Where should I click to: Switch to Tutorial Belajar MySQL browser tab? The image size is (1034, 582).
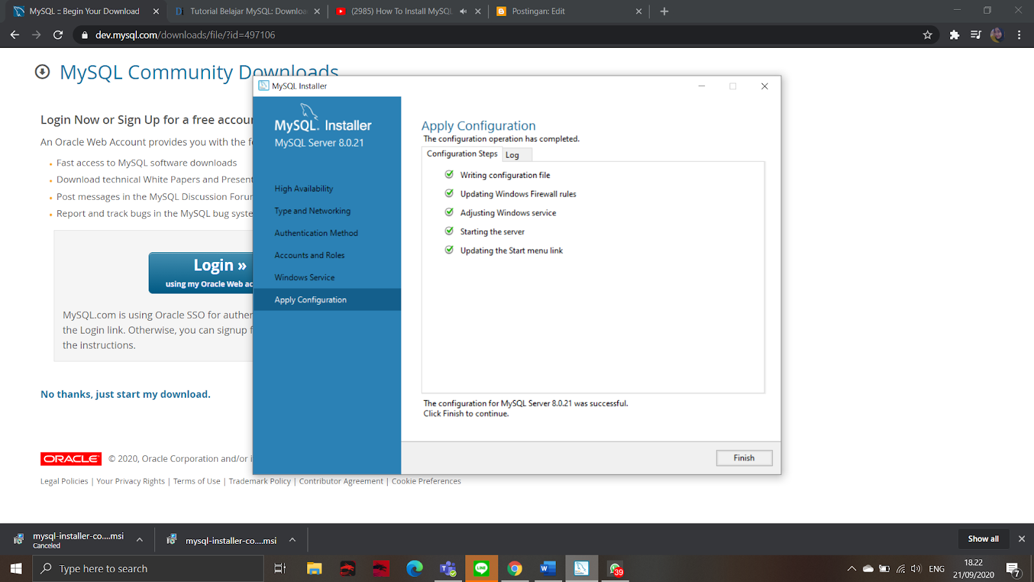[x=248, y=11]
